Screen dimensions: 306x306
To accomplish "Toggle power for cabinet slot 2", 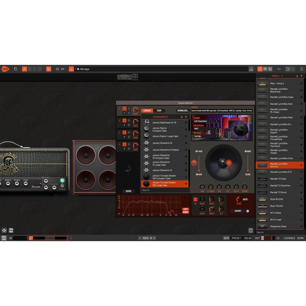I will click(124, 121).
